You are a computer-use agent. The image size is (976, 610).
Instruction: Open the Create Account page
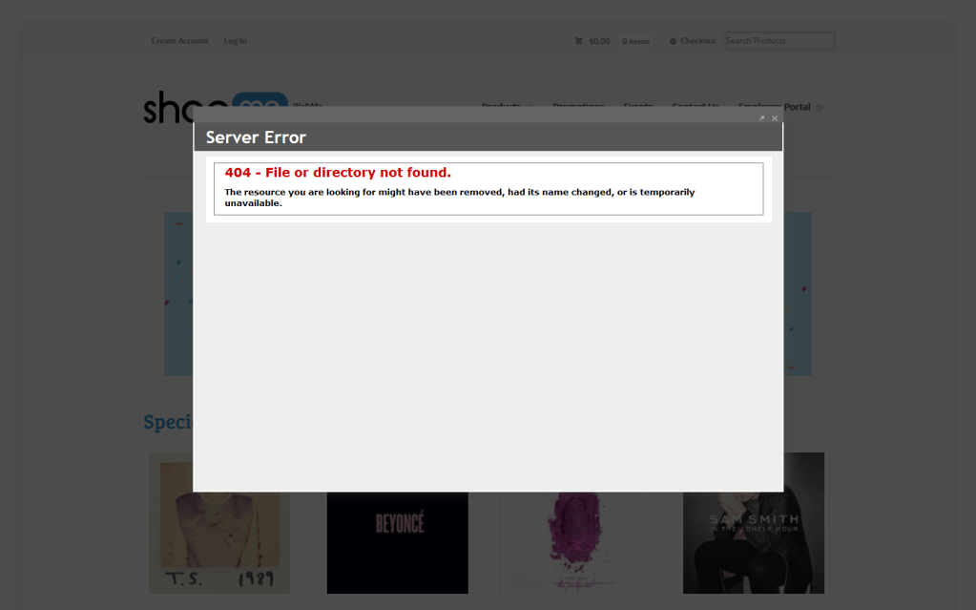[179, 41]
